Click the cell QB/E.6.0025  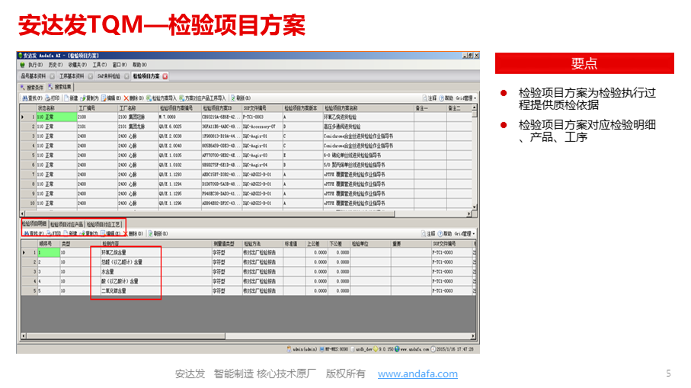point(179,127)
